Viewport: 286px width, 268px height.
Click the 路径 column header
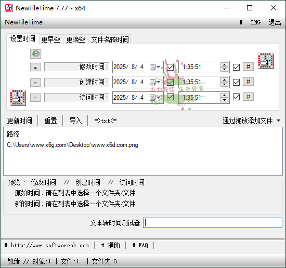tap(13, 135)
